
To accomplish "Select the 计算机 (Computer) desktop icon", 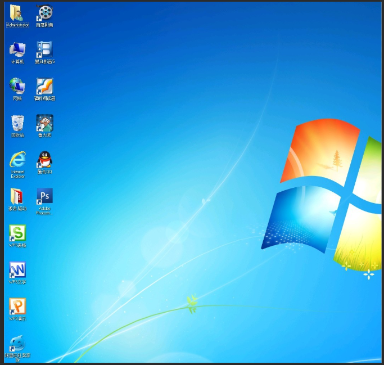I will (x=17, y=49).
